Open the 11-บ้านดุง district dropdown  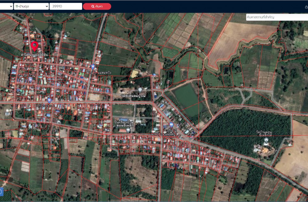(31, 6)
